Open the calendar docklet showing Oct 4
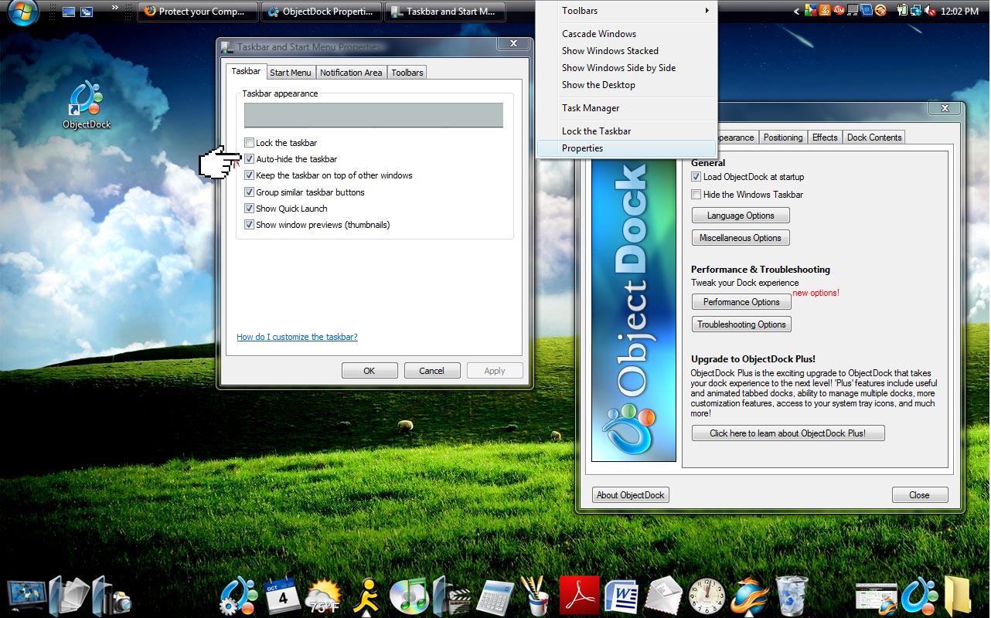The image size is (991, 618). (281, 596)
